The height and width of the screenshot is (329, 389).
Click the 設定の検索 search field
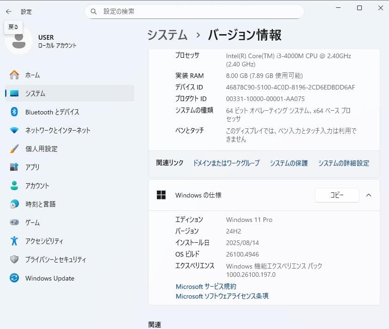click(194, 11)
